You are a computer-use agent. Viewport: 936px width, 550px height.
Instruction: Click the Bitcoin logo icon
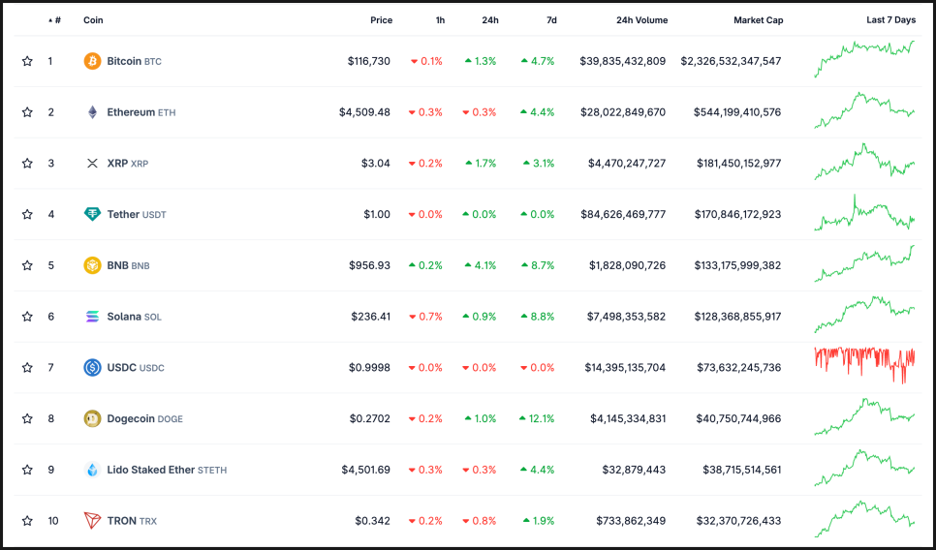pyautogui.click(x=92, y=61)
